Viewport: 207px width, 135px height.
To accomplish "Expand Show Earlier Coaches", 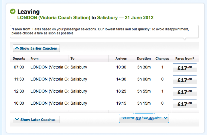I will [x=36, y=48].
